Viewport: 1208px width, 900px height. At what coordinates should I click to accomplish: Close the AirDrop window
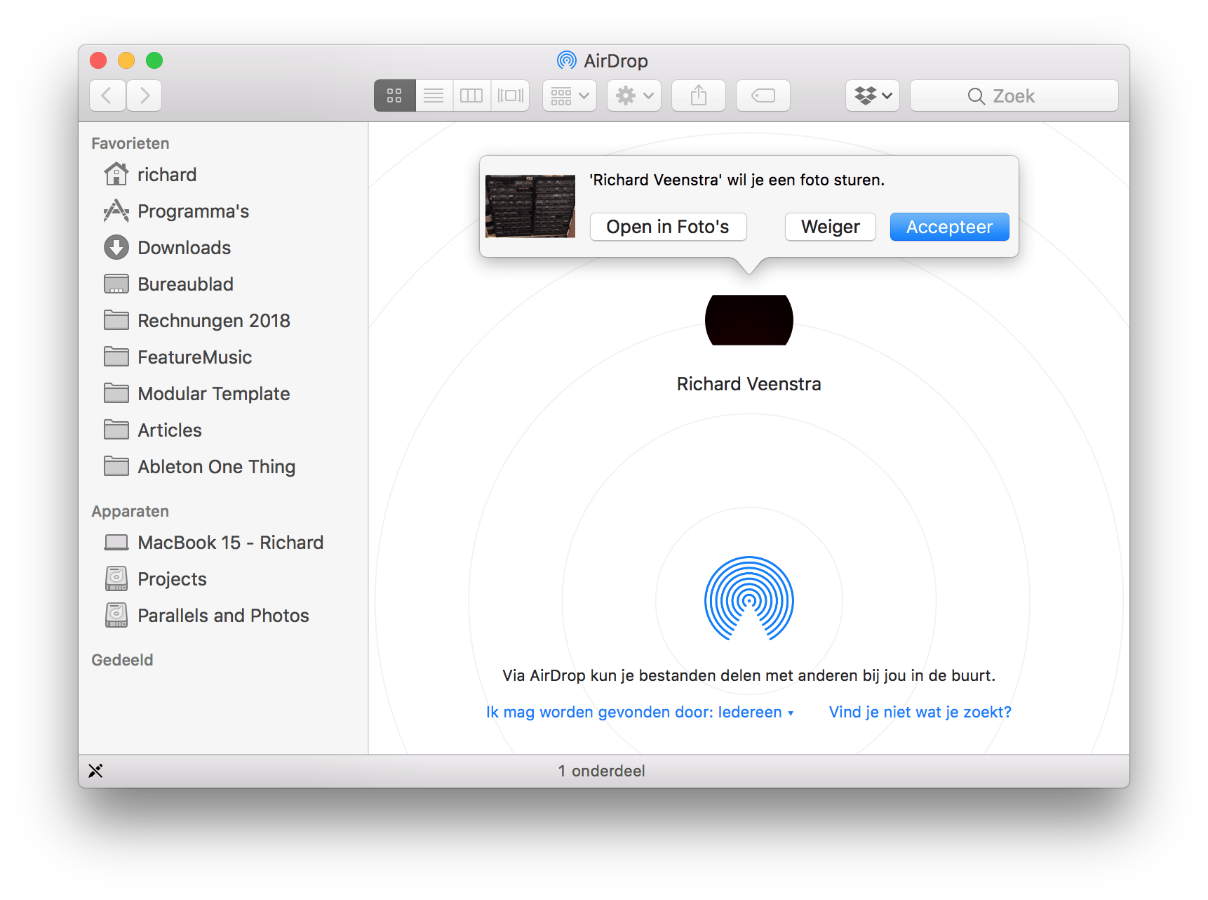pyautogui.click(x=98, y=60)
